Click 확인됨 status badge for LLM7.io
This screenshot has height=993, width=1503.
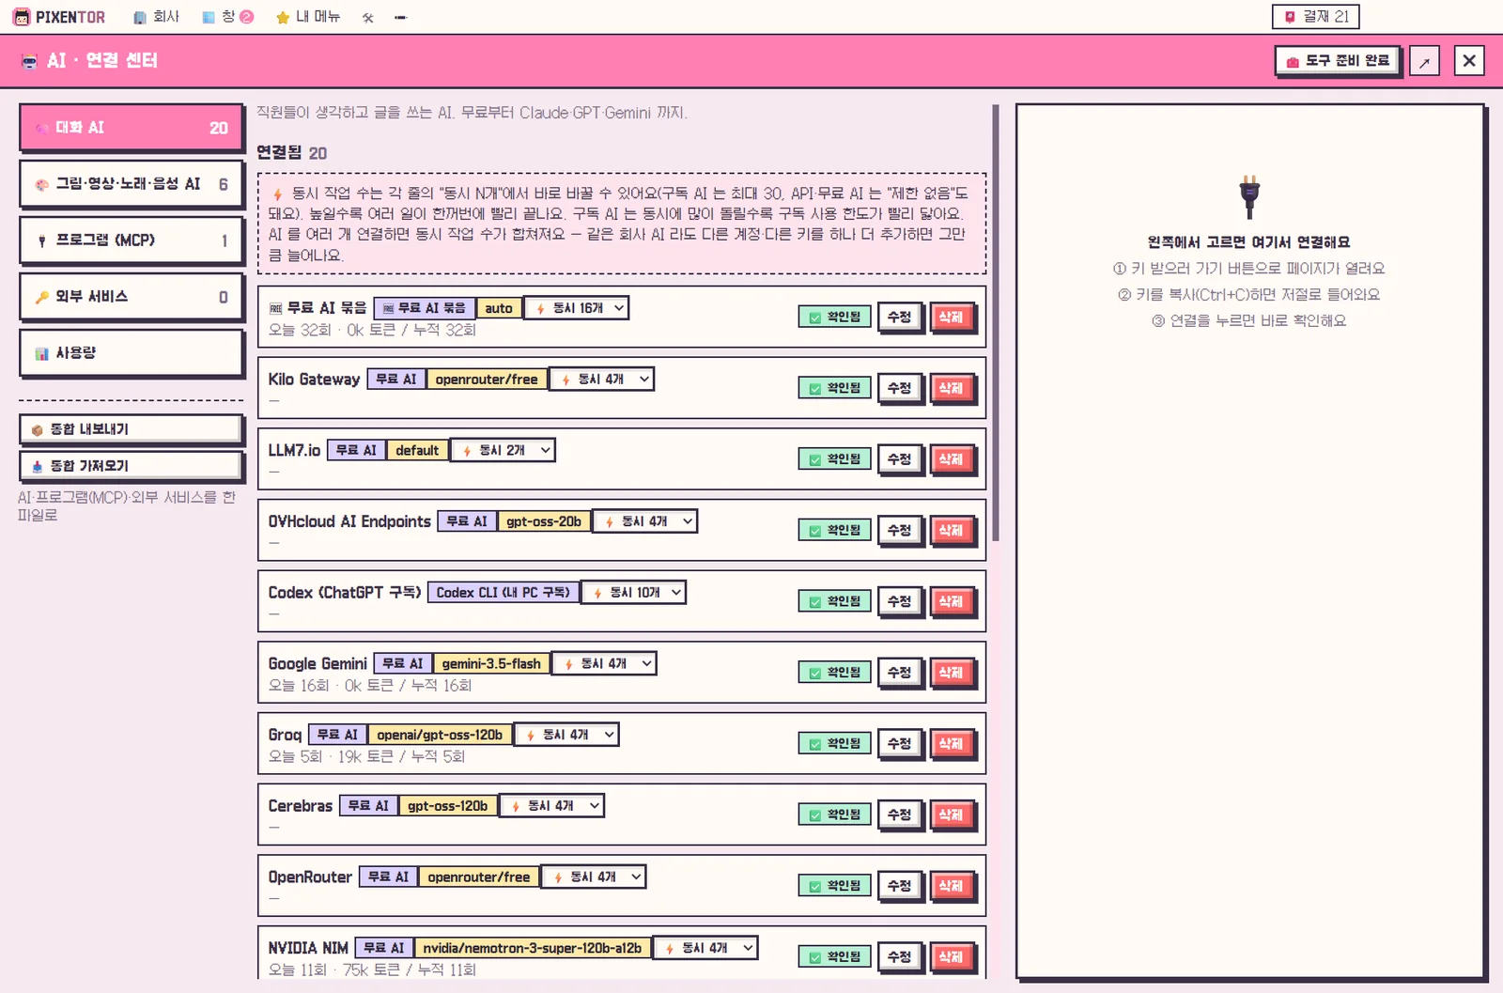click(834, 459)
